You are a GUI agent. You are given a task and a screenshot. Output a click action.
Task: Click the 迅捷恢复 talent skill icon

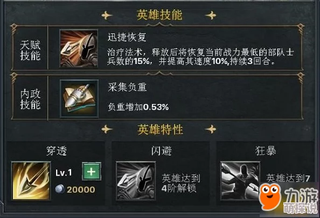coord(79,48)
